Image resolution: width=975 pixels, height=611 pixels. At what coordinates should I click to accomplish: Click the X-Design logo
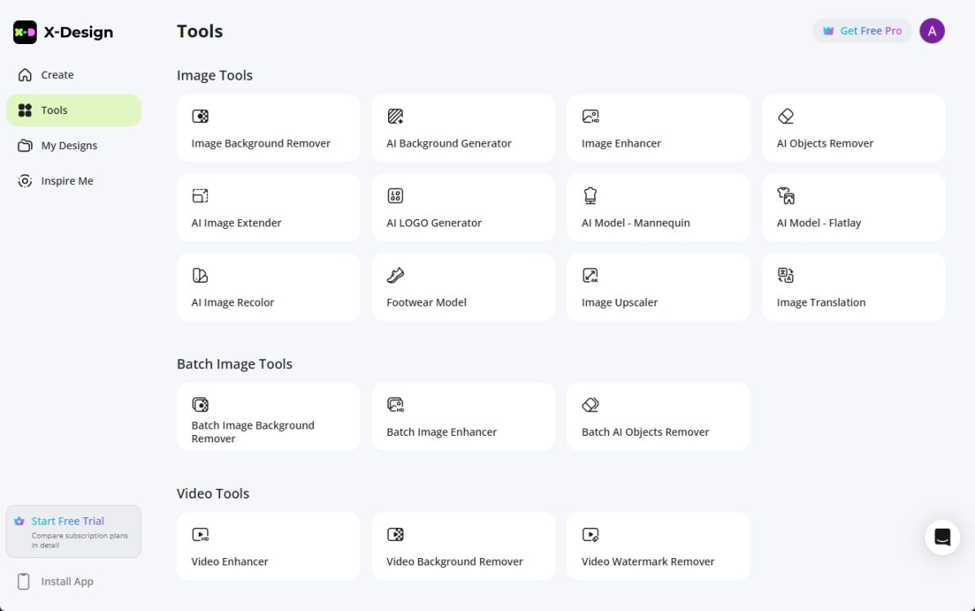[64, 33]
